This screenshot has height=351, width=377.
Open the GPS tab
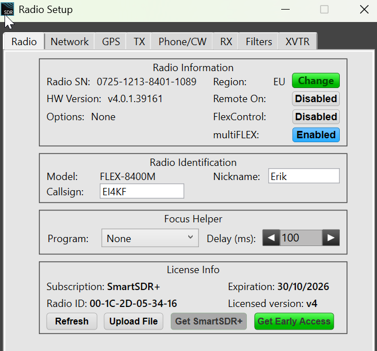111,42
